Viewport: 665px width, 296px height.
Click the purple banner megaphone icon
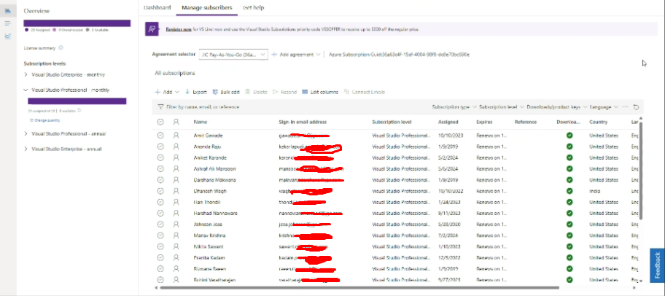[152, 29]
